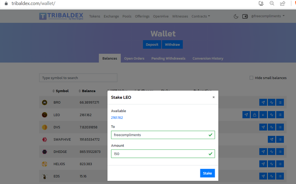This screenshot has width=296, height=184.
Task: Click the LEO row delegate arrow icon
Action: [263, 115]
